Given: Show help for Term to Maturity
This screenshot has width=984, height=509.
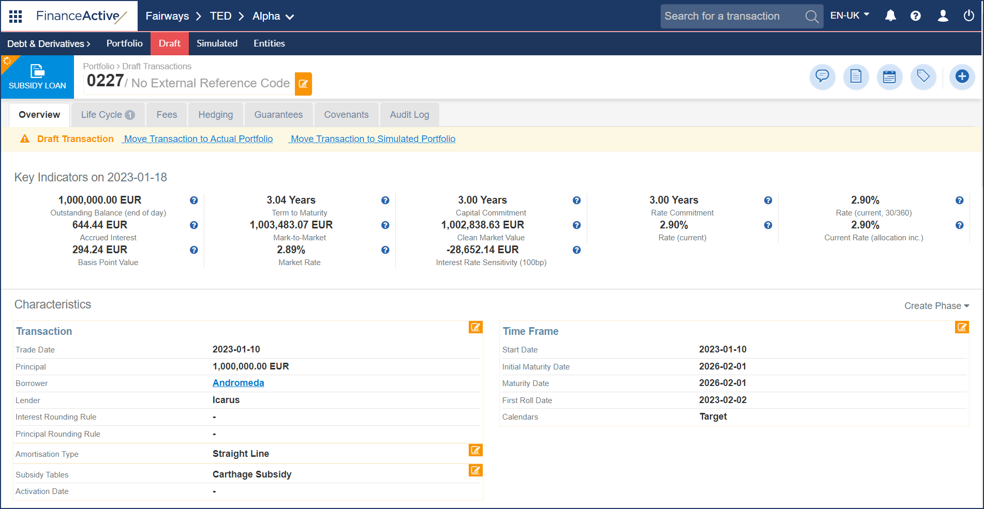Looking at the screenshot, I should 385,200.
